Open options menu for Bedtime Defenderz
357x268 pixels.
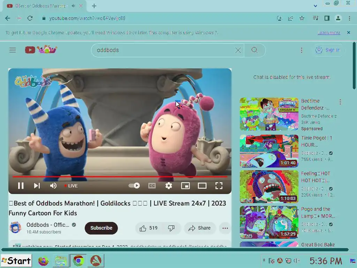click(340, 102)
